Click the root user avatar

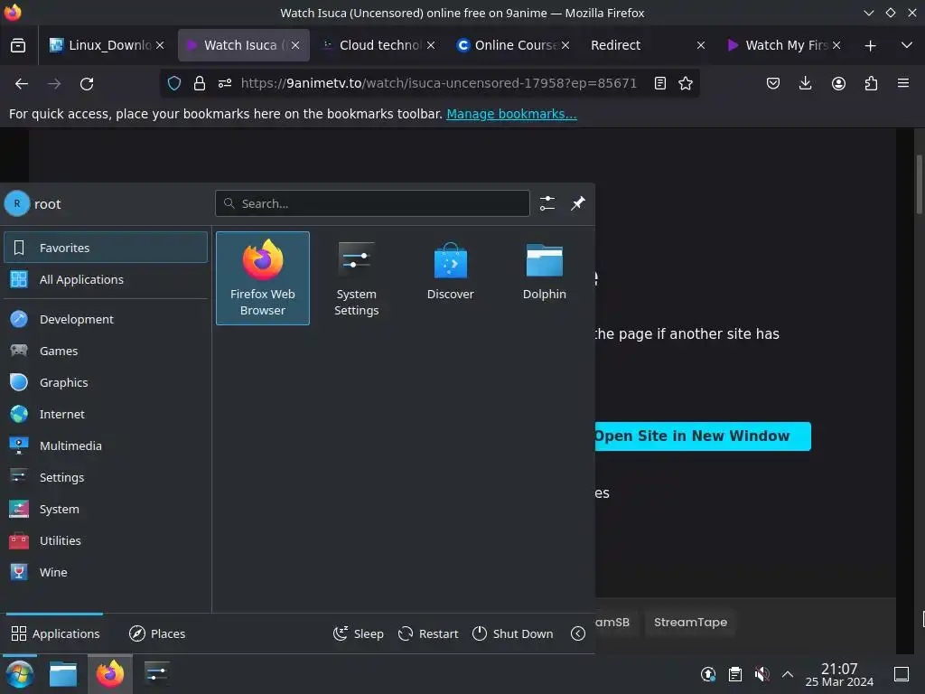(17, 203)
